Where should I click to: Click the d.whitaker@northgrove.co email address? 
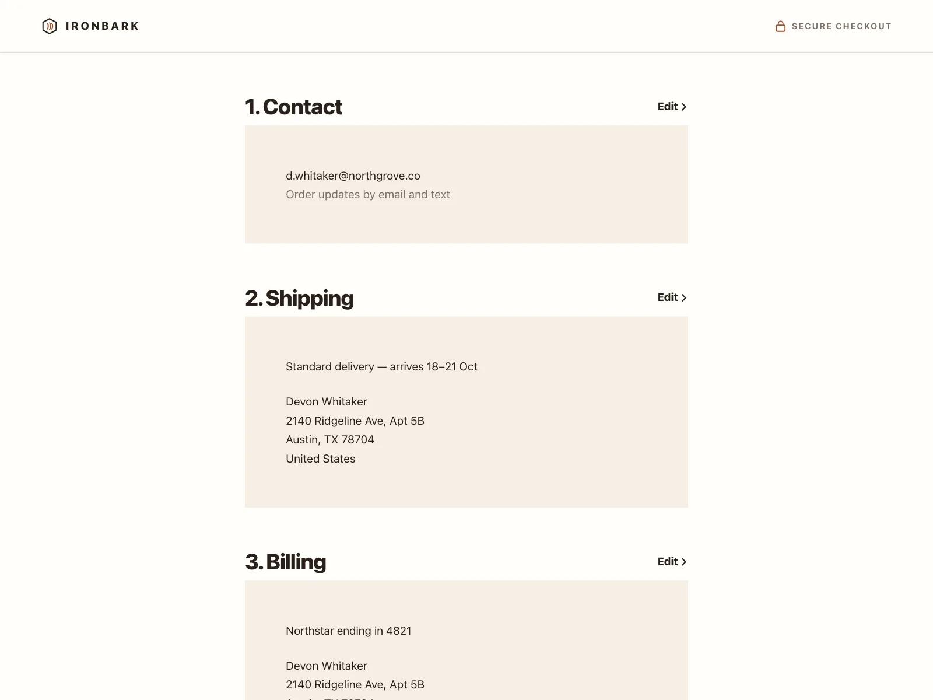point(353,176)
